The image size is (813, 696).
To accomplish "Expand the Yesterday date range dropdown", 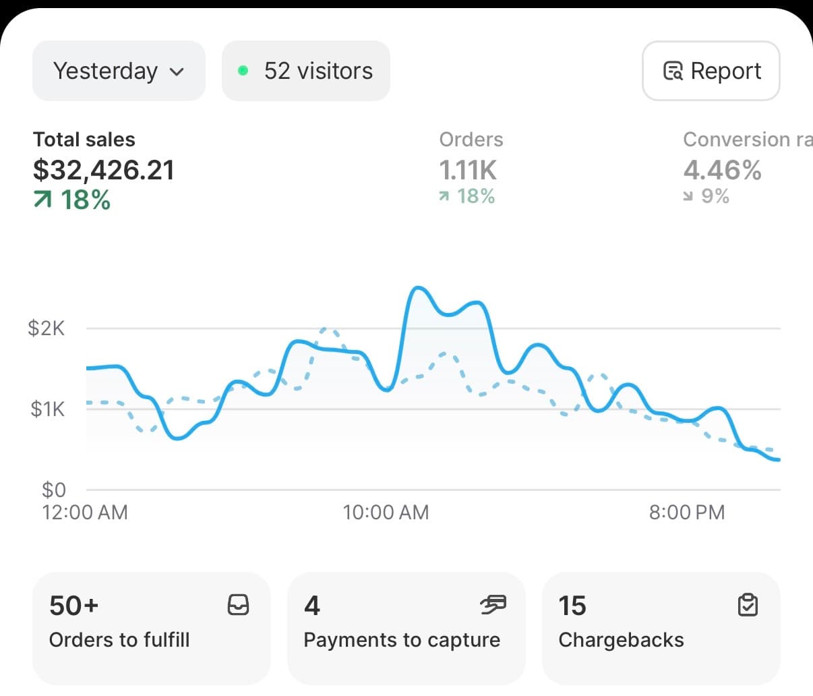I will click(x=118, y=70).
